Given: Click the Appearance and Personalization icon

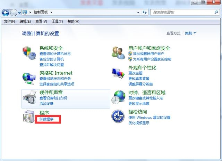Looking at the screenshot, I should coord(118,74).
